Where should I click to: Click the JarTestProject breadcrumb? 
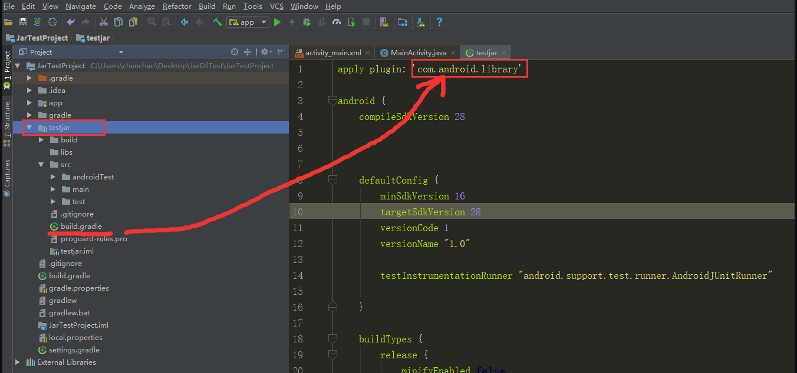click(37, 38)
